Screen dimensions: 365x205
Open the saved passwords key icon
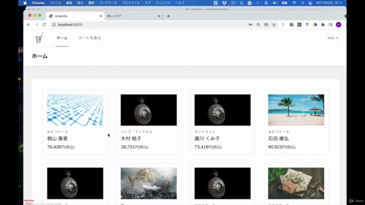pyautogui.click(x=250, y=24)
